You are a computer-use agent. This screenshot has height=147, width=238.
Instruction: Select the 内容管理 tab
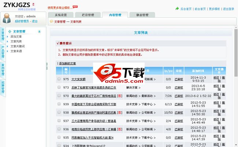pos(115,15)
